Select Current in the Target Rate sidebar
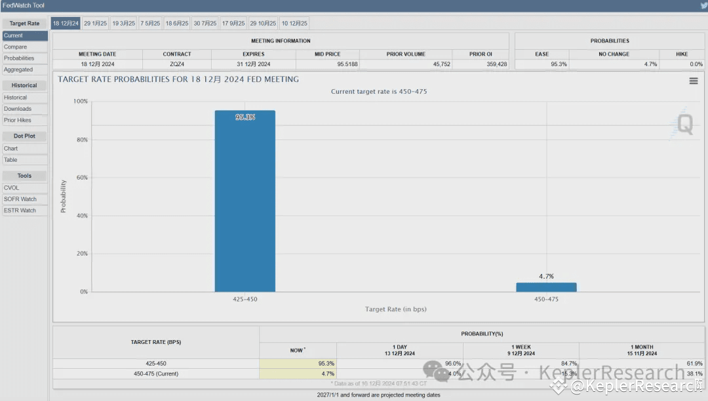This screenshot has width=708, height=401. click(x=25, y=35)
